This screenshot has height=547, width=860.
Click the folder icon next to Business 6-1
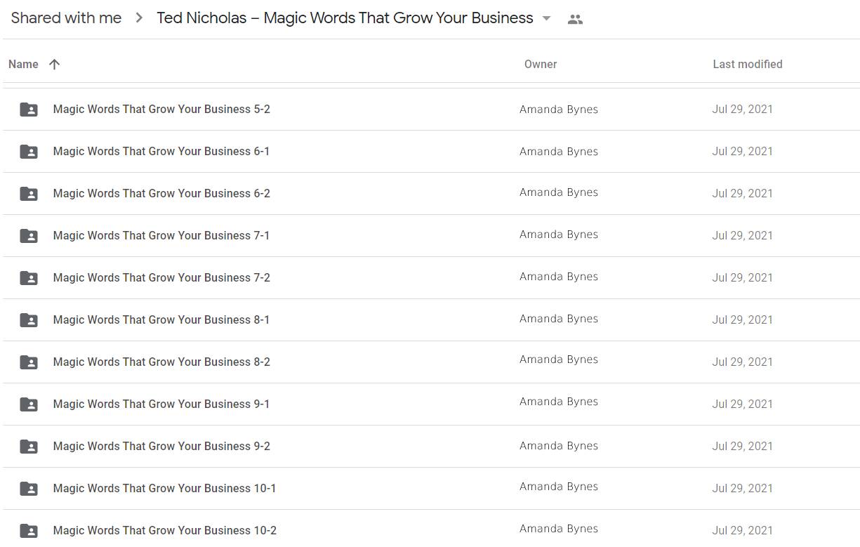click(x=28, y=151)
